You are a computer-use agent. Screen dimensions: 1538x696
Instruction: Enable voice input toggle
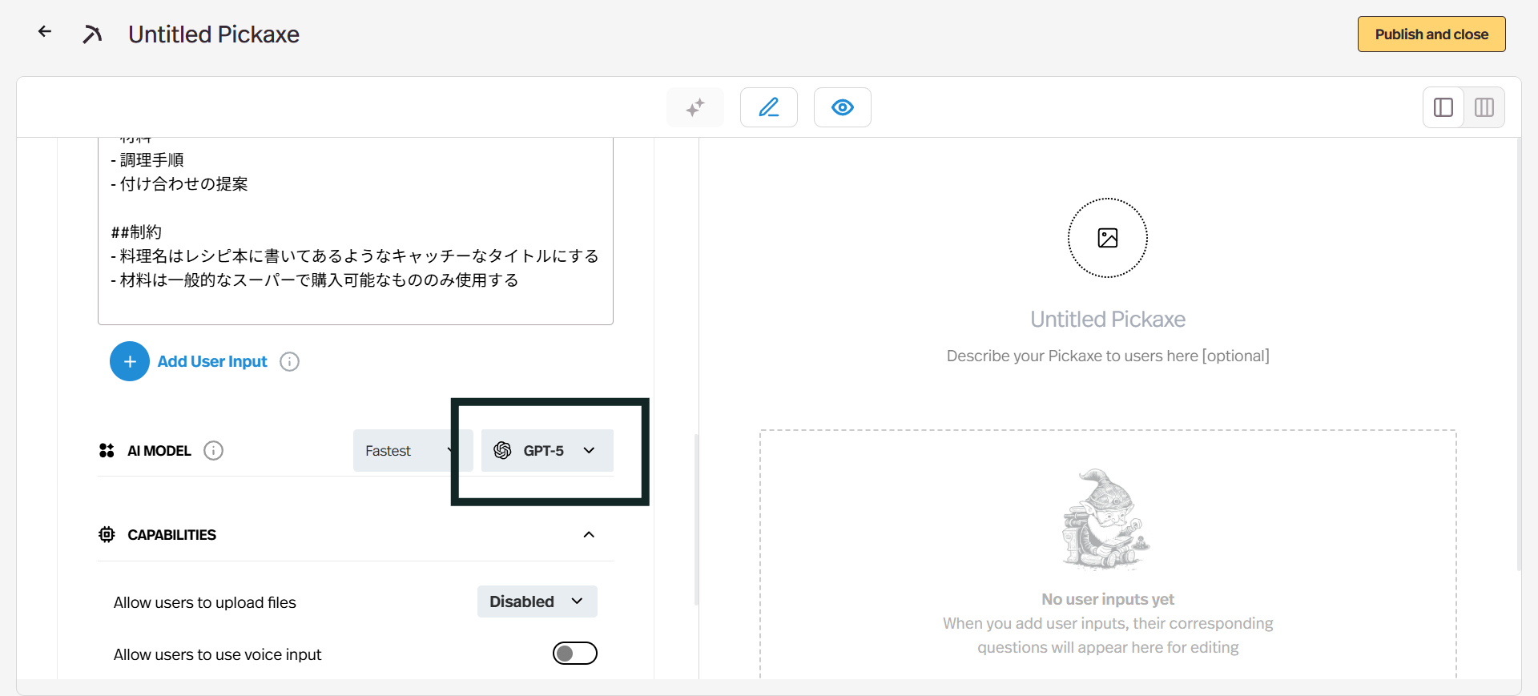tap(574, 654)
